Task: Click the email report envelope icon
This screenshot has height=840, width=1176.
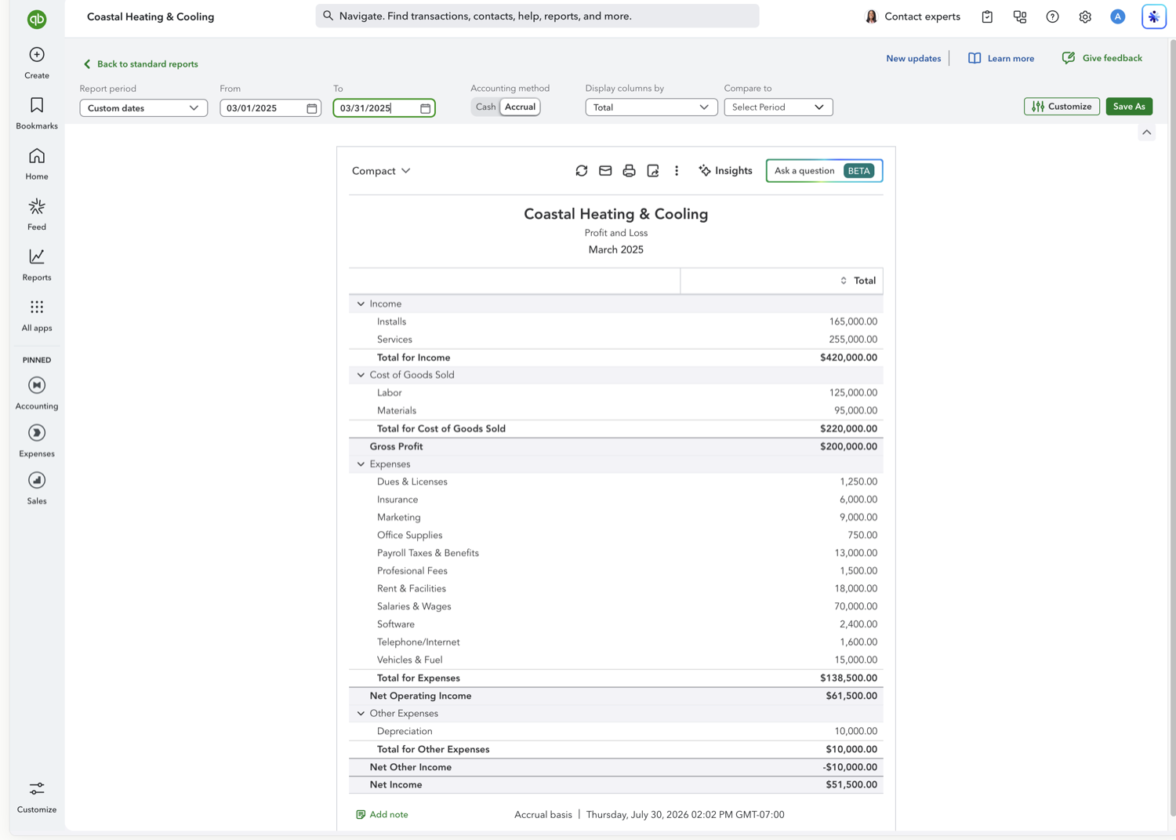Action: pyautogui.click(x=605, y=170)
